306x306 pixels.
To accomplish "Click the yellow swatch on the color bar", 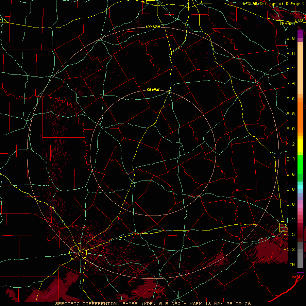I will click(300, 146).
